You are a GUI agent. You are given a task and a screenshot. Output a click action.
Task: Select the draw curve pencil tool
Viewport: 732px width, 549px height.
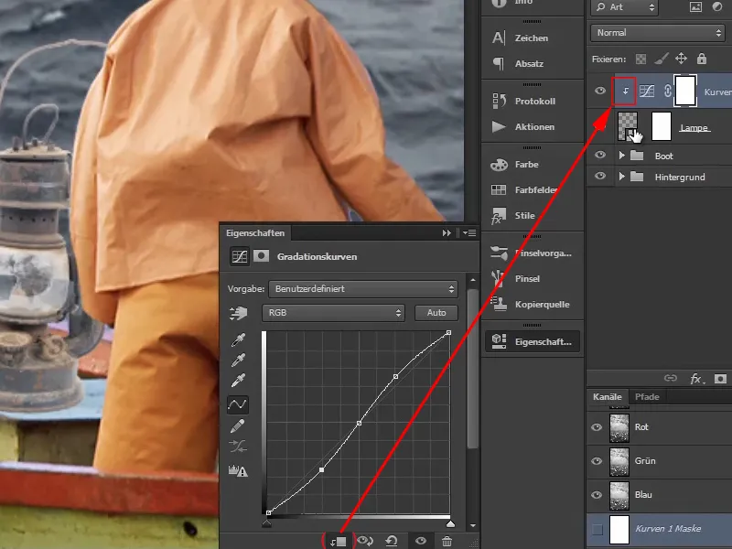point(238,425)
